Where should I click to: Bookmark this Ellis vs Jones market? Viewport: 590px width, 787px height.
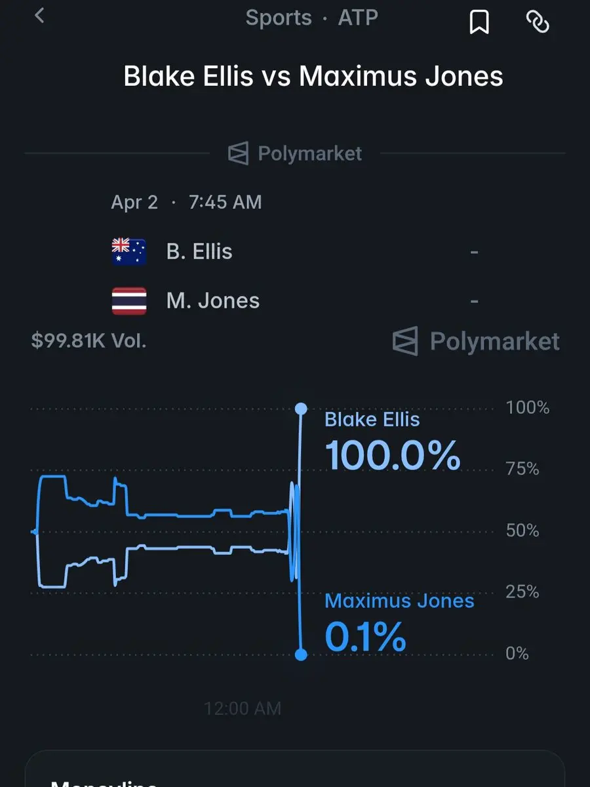(x=479, y=21)
